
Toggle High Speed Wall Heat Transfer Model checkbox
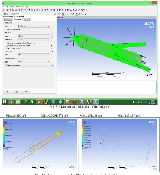point(5,43)
